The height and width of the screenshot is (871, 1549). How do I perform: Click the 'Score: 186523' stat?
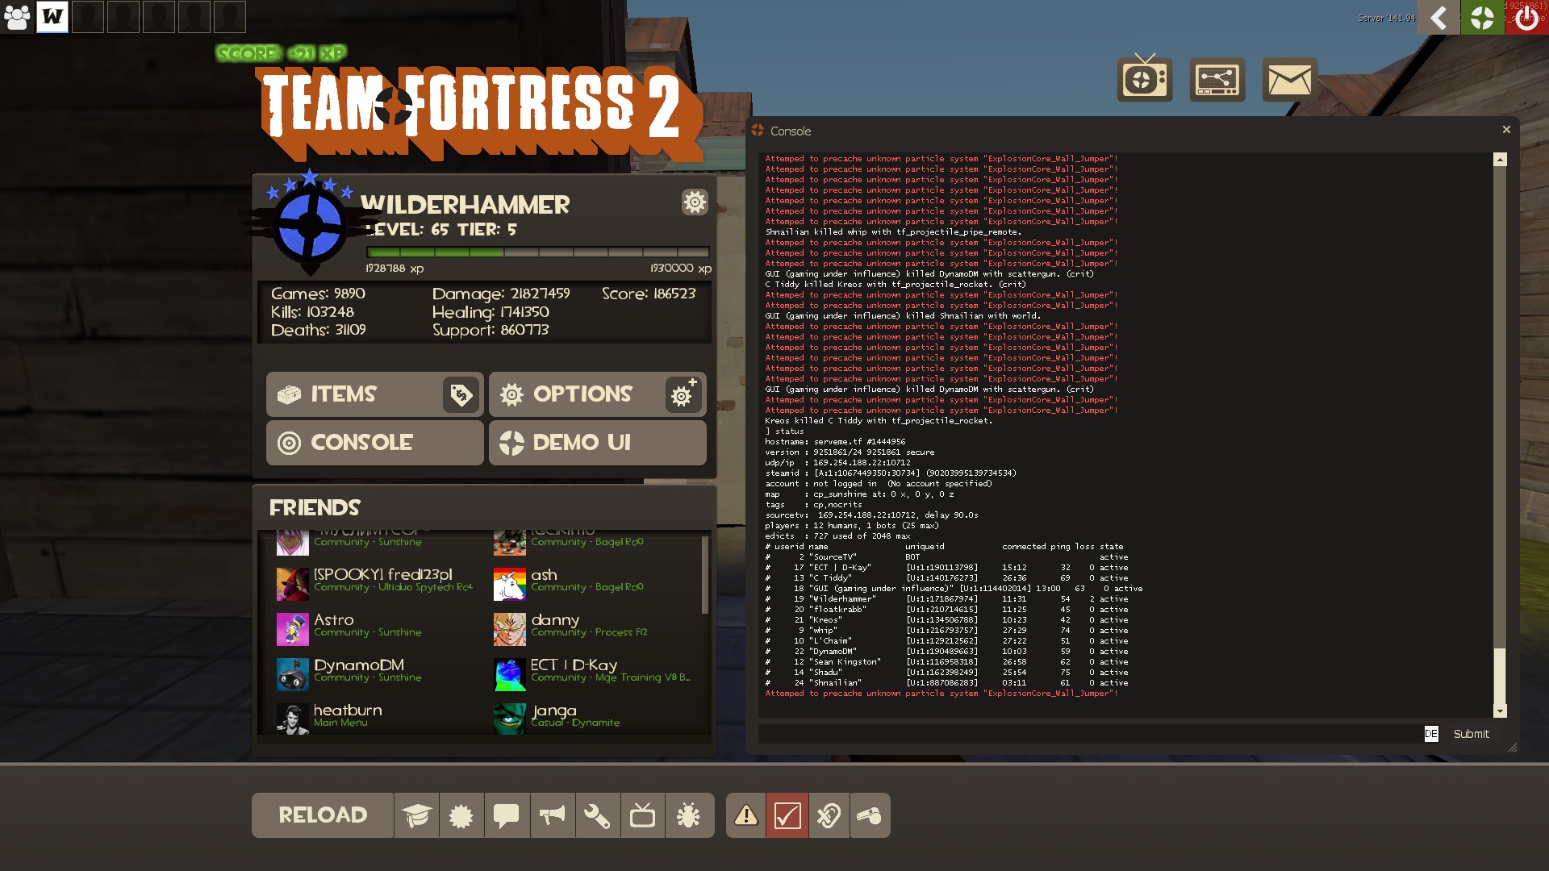coord(649,294)
